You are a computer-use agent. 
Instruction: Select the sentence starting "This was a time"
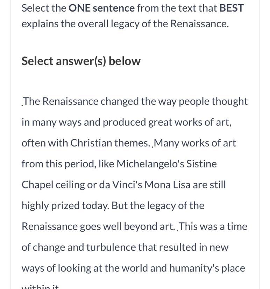(213, 226)
